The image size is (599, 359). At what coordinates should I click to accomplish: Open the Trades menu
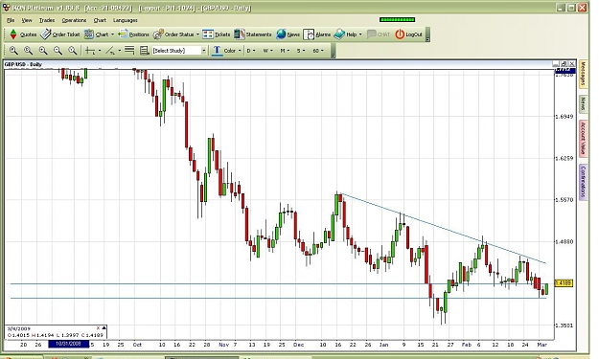pyautogui.click(x=47, y=20)
